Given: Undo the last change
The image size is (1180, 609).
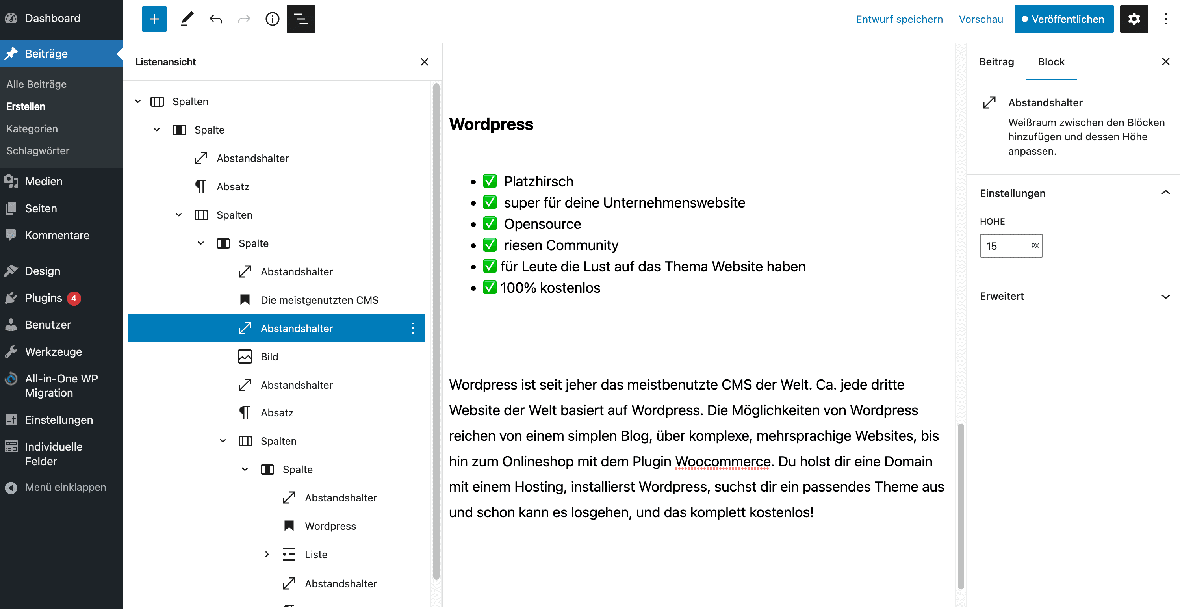Looking at the screenshot, I should click(x=216, y=19).
